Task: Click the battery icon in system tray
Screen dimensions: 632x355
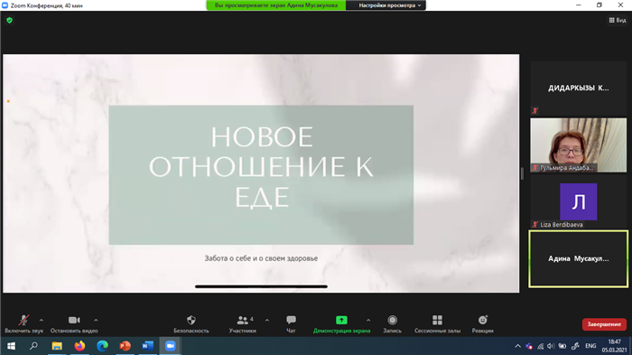Action: point(562,346)
